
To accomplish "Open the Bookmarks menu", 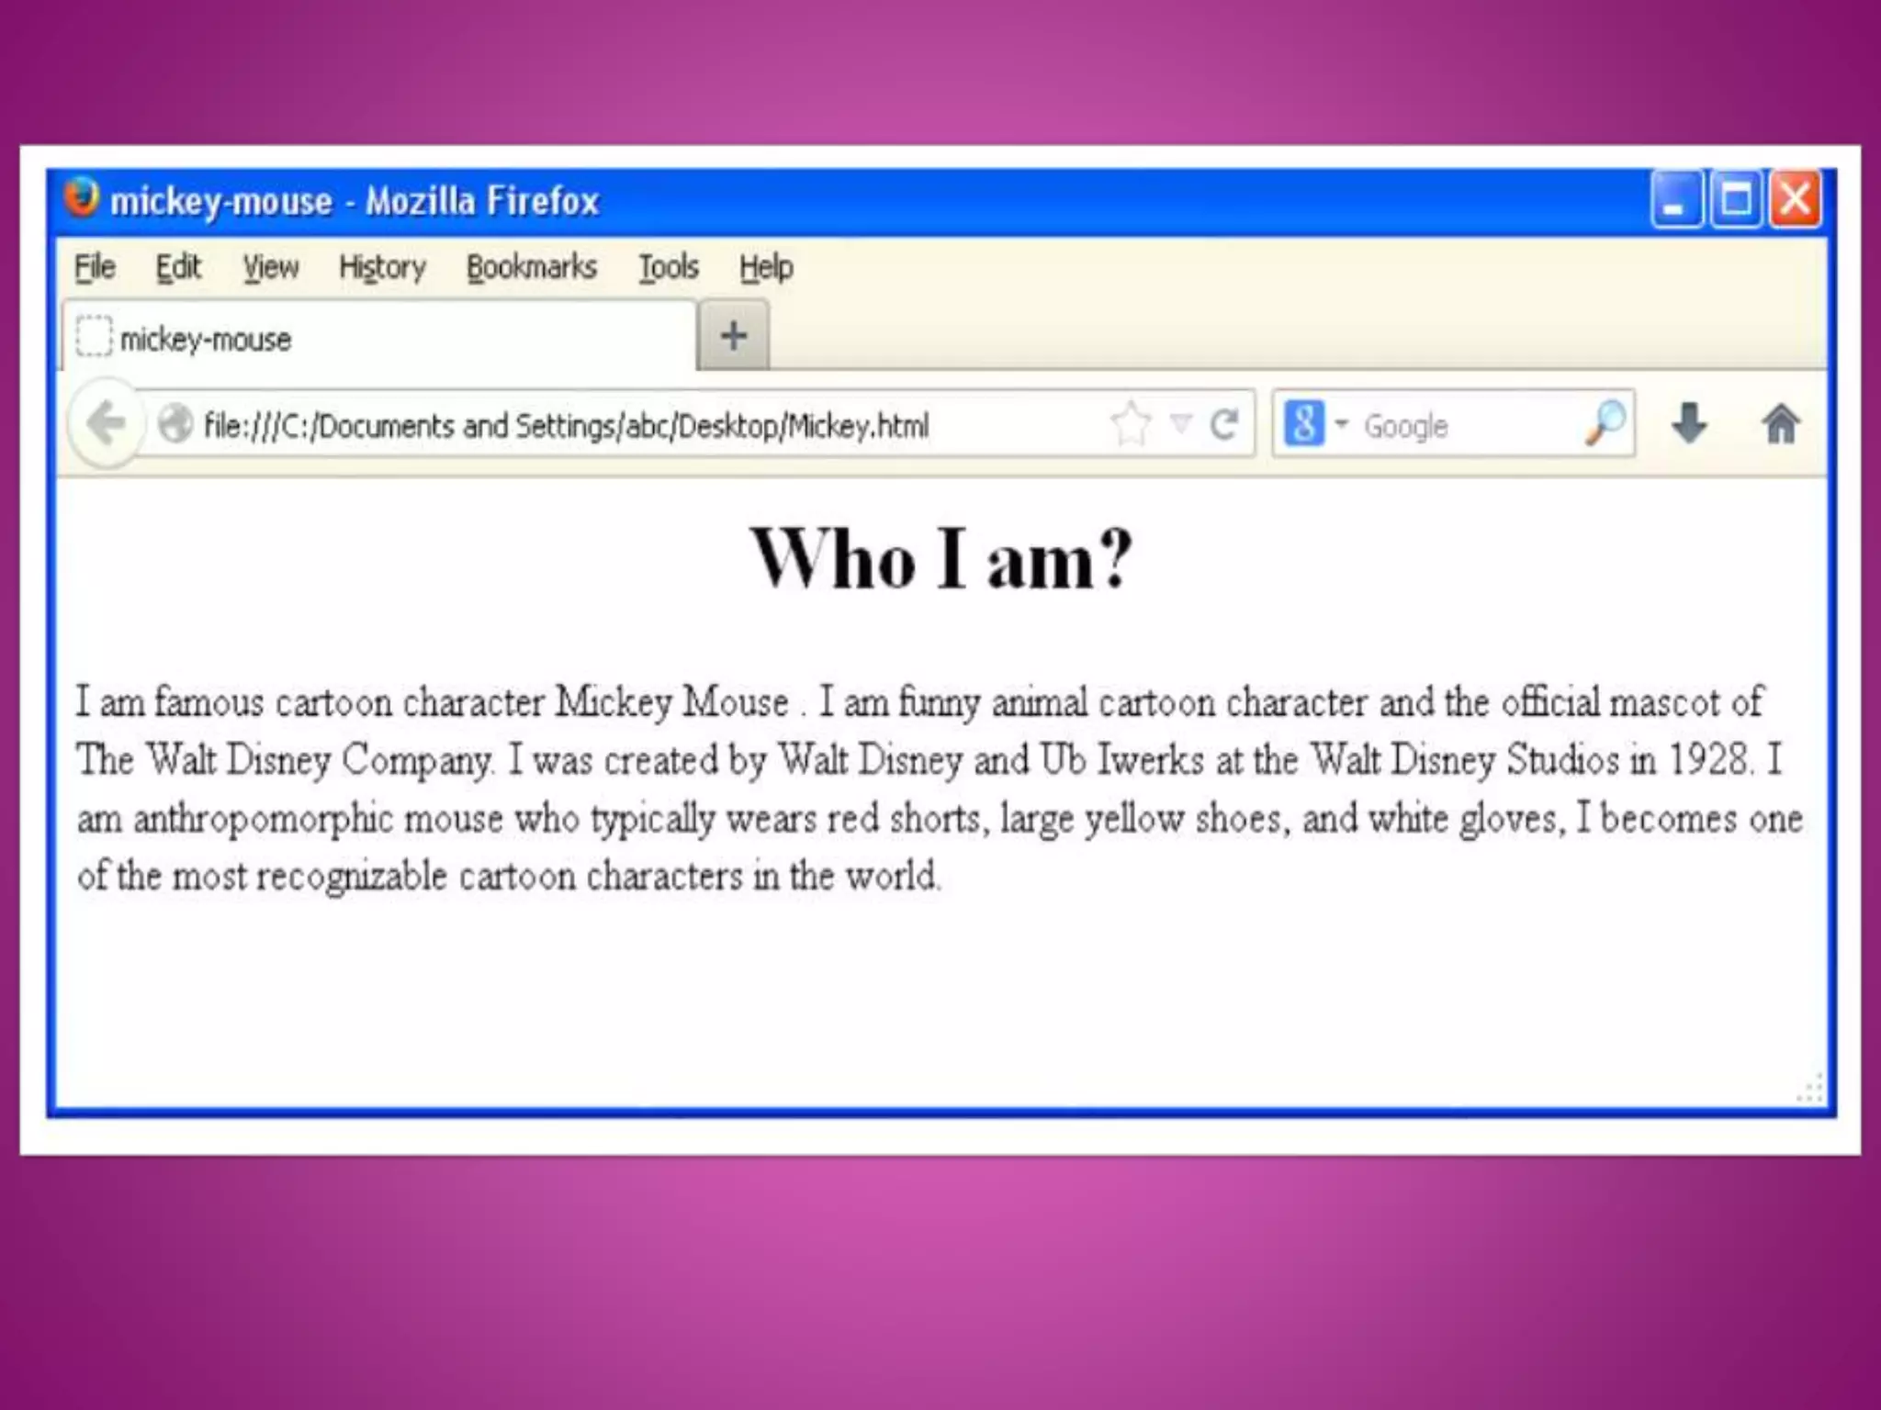I will click(531, 267).
